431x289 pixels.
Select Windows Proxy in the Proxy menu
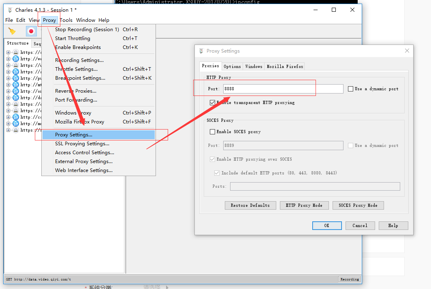coord(99,113)
